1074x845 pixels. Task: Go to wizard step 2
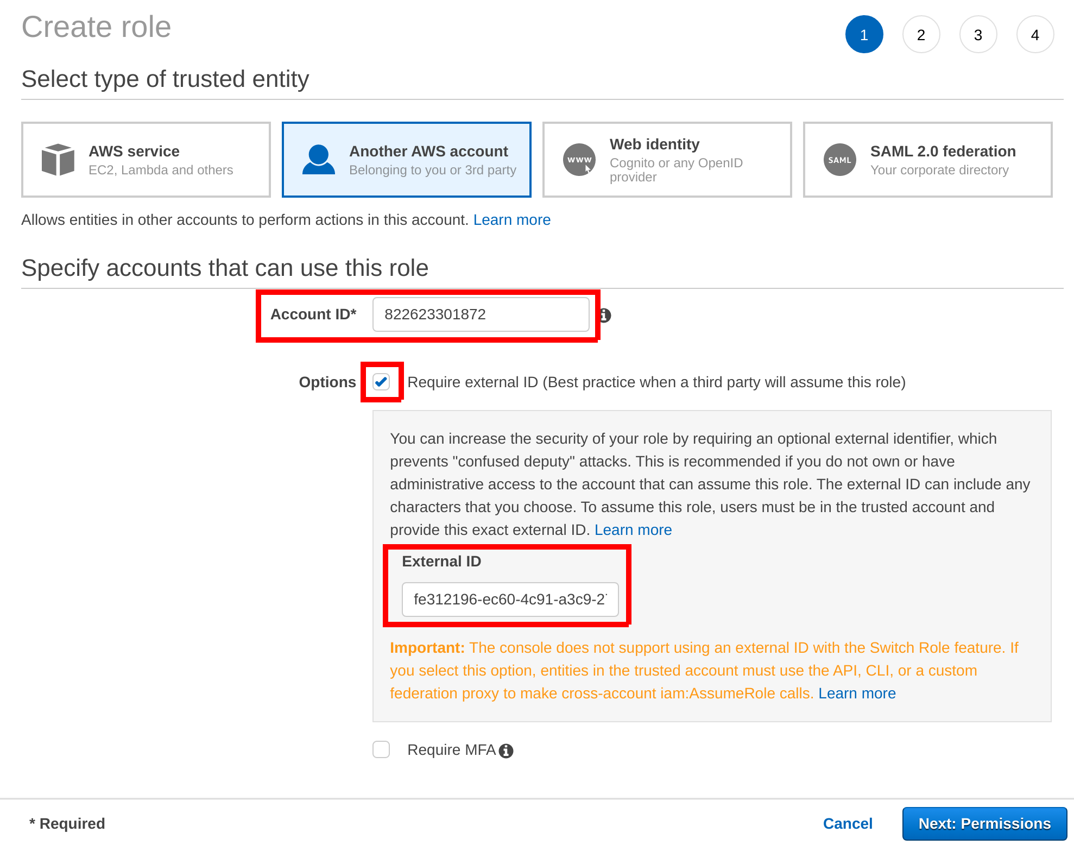pyautogui.click(x=921, y=35)
